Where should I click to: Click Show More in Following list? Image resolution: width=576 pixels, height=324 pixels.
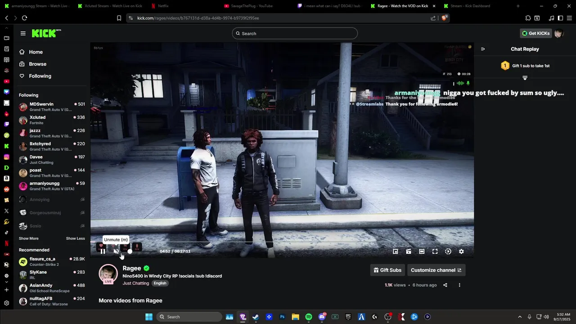[29, 238]
